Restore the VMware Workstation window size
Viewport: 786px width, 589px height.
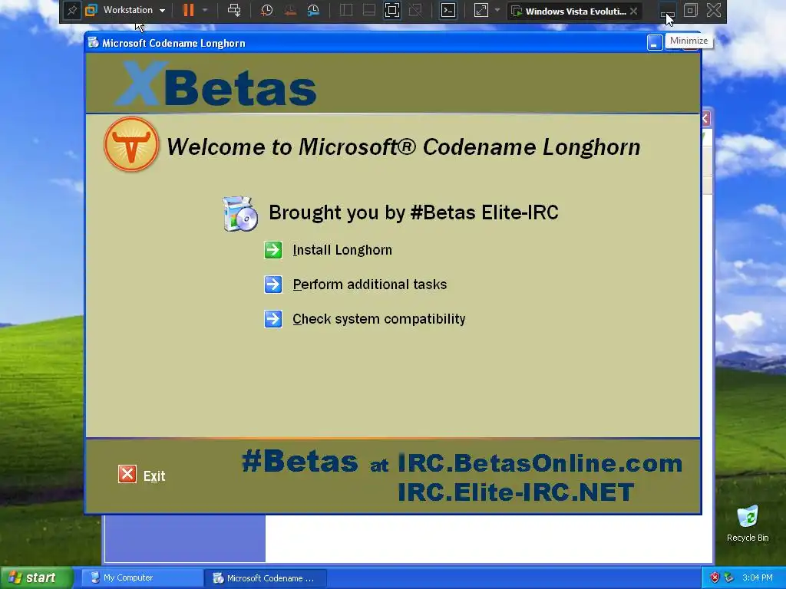(x=690, y=10)
